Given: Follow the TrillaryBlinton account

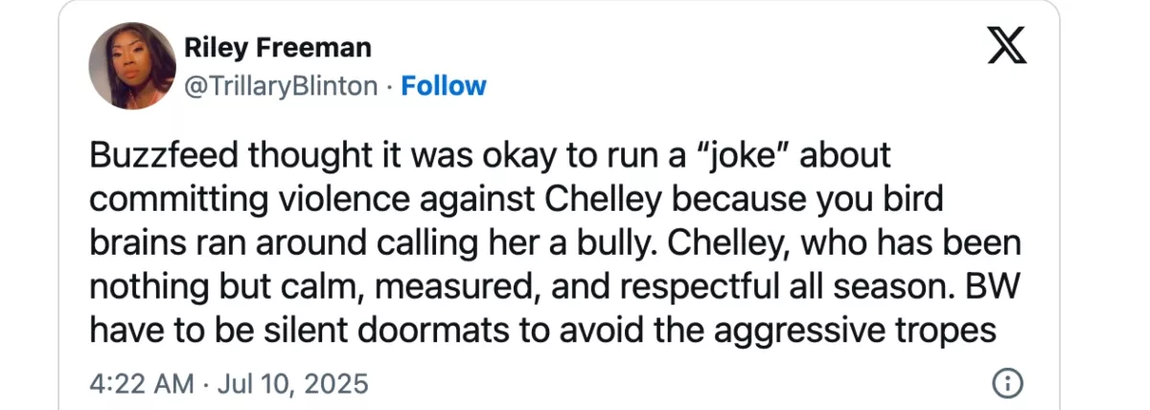Looking at the screenshot, I should coord(444,86).
